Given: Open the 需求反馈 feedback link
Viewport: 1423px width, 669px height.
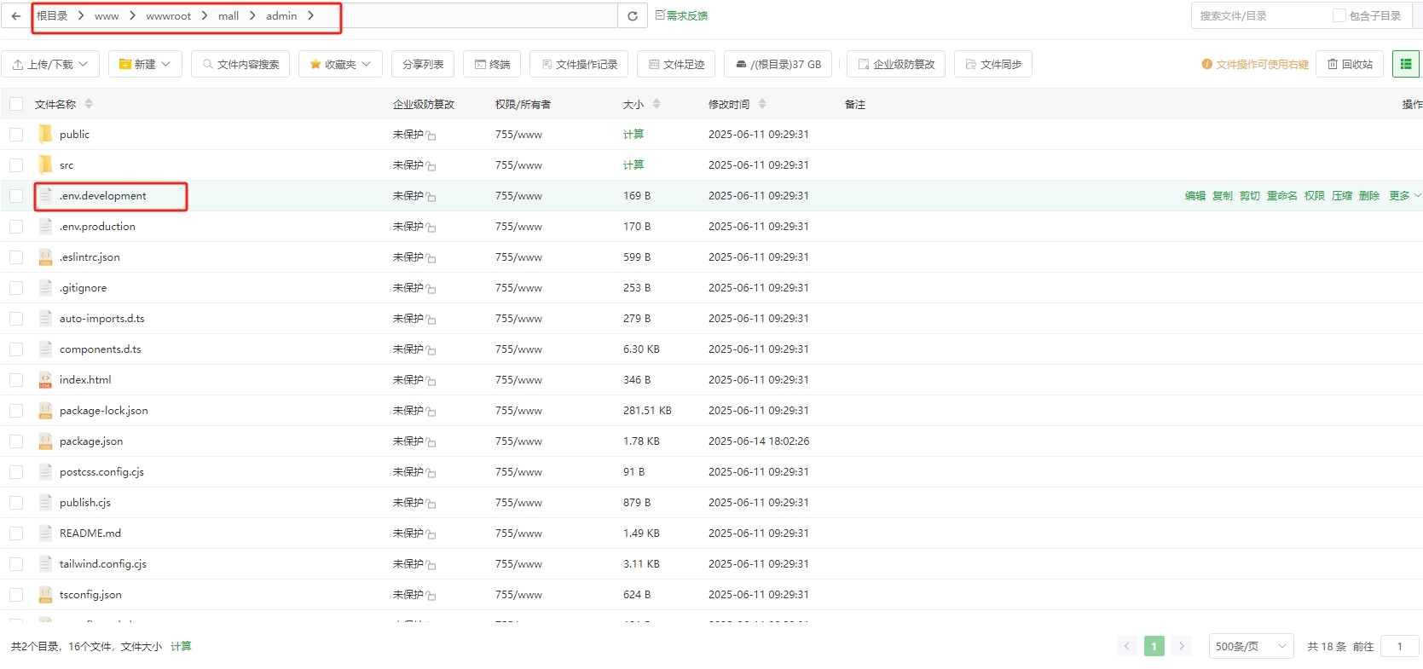Looking at the screenshot, I should (x=682, y=15).
